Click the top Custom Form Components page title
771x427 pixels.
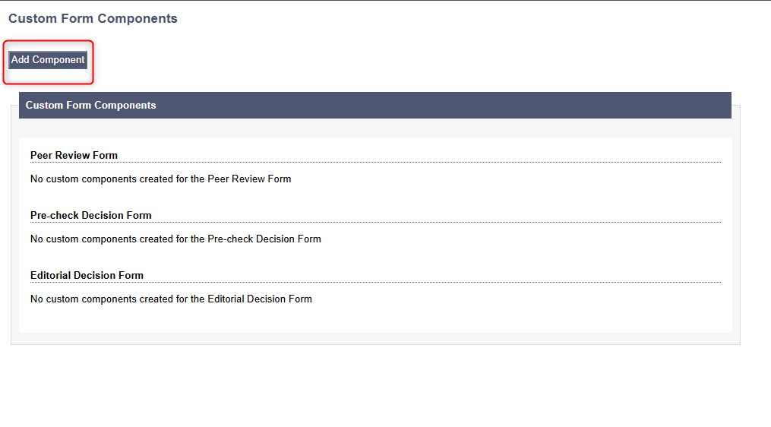coord(93,18)
